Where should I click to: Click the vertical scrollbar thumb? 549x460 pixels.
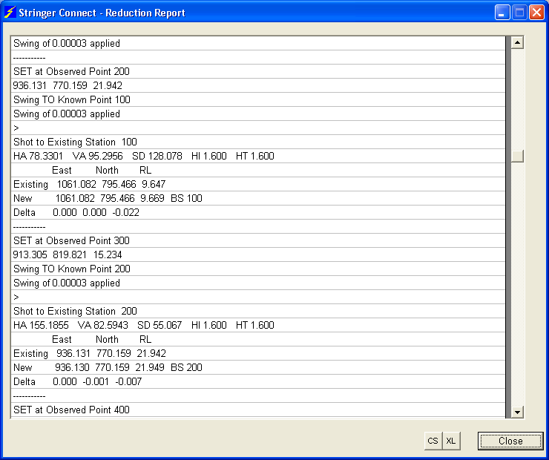point(517,156)
